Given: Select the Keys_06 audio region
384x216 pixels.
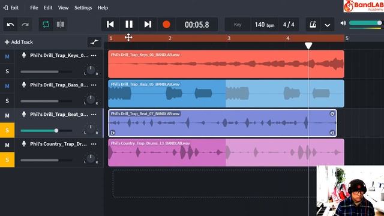Looking at the screenshot, I should [226, 64].
